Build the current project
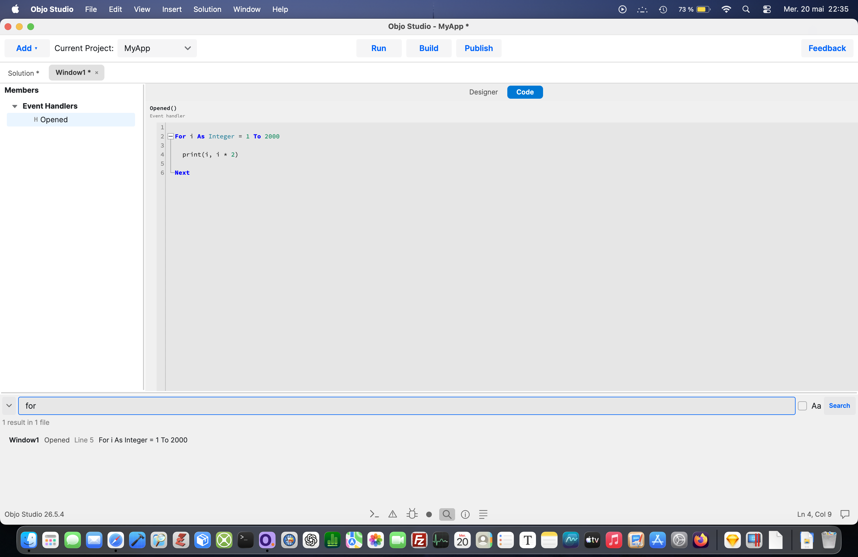The height and width of the screenshot is (557, 858). tap(429, 48)
